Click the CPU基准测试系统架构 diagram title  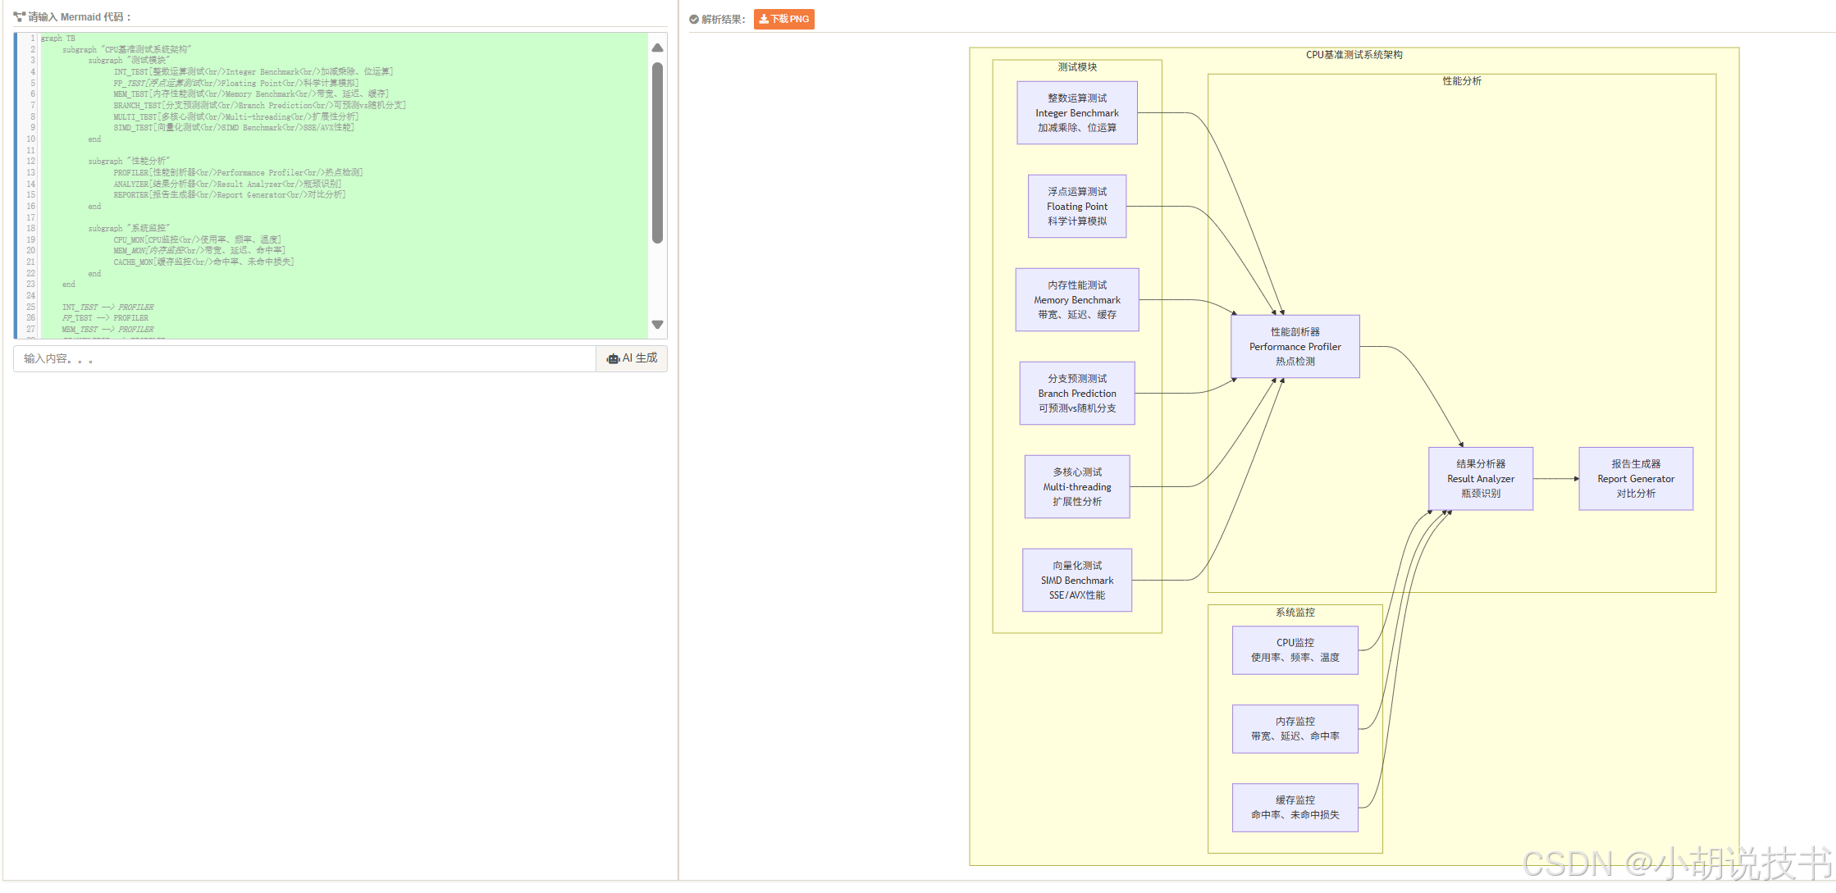tap(1354, 55)
